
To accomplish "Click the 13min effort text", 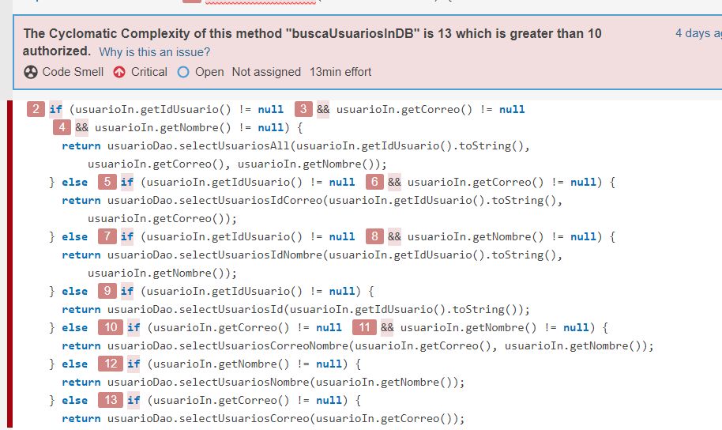I will click(340, 72).
